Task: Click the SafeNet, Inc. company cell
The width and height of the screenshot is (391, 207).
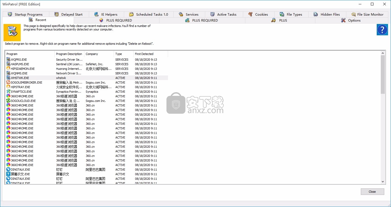Action: coord(94,64)
